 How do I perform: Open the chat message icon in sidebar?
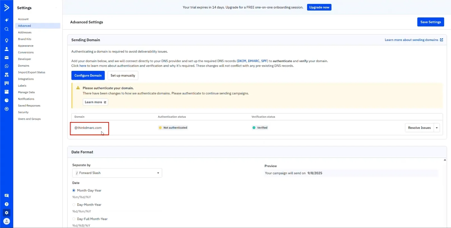(x=6, y=196)
